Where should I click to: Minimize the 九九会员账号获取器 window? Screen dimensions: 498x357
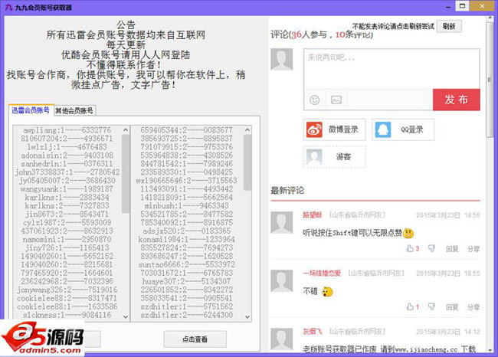448,6
